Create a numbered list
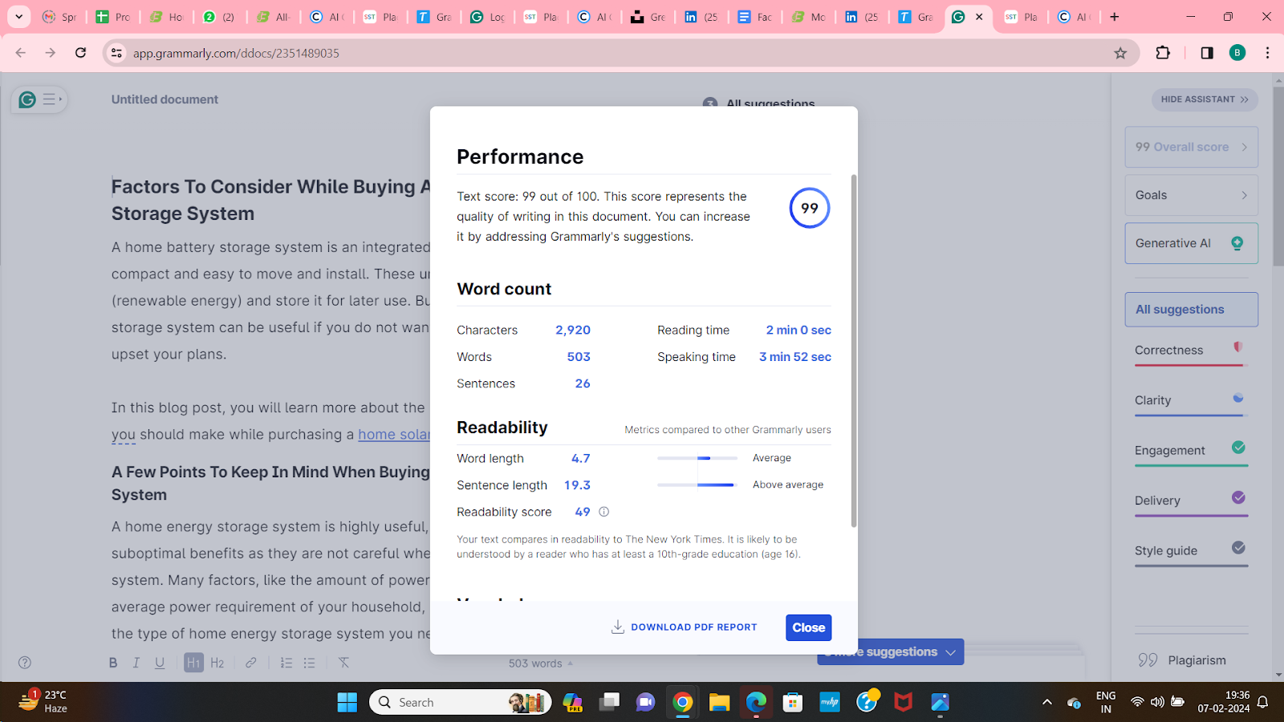The image size is (1284, 722). (286, 663)
